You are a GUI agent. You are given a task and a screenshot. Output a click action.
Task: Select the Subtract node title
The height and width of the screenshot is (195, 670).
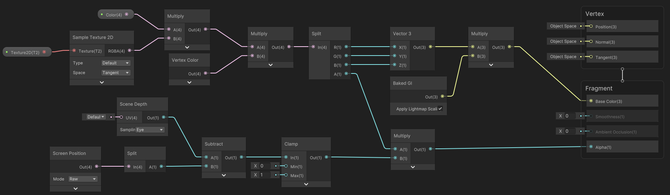pos(214,144)
